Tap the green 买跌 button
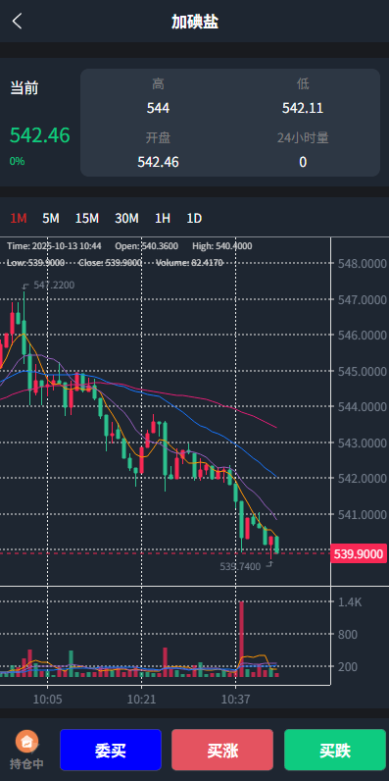This screenshot has height=781, width=389. pyautogui.click(x=335, y=750)
